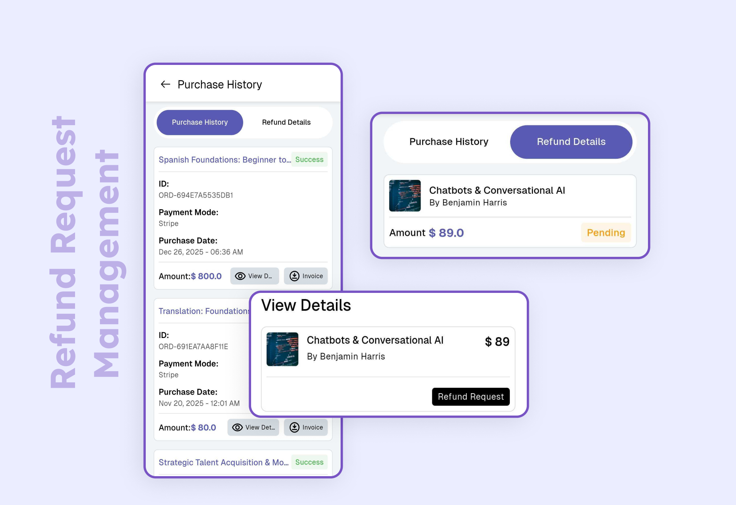736x505 pixels.
Task: Click the $ 89.0 refund amount
Action: tap(446, 233)
